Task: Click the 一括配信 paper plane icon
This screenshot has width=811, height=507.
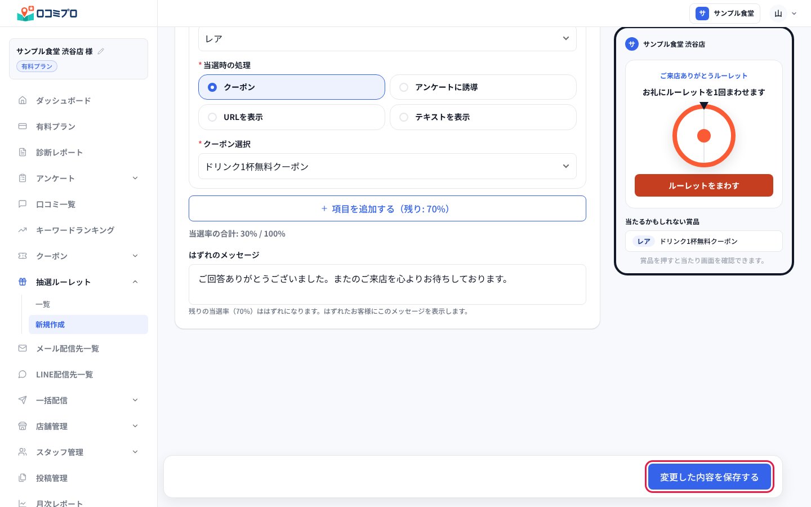Action: pyautogui.click(x=23, y=400)
